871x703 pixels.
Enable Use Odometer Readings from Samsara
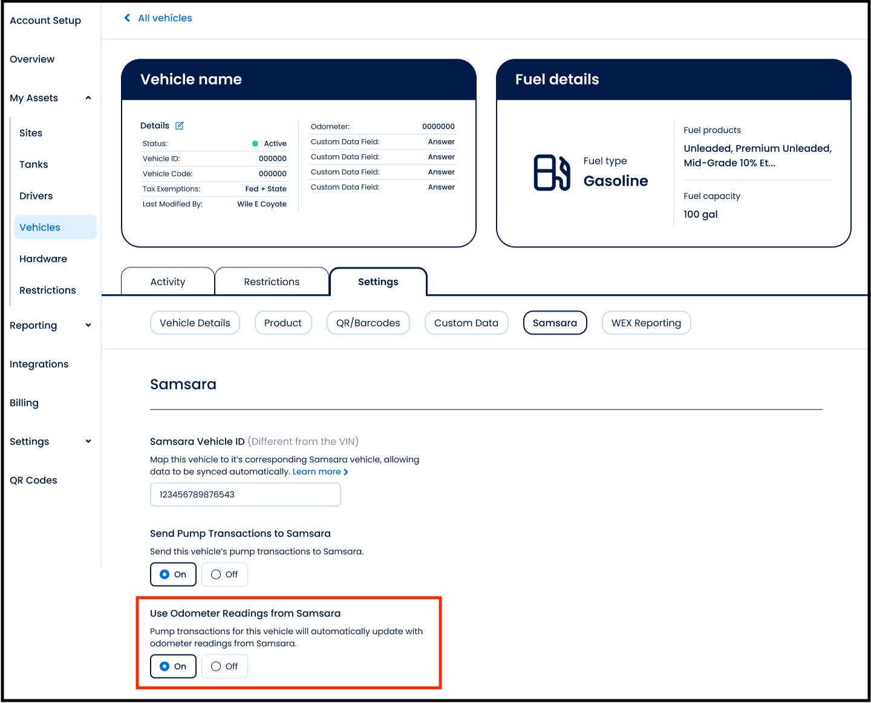click(173, 666)
